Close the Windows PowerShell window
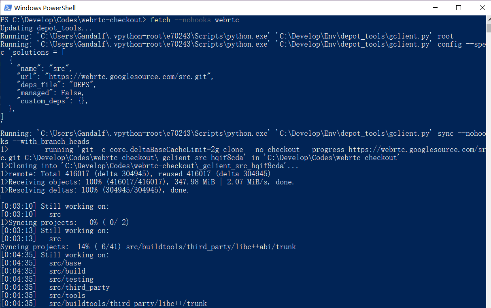Viewport: 491px width, 308px height. [x=482, y=8]
